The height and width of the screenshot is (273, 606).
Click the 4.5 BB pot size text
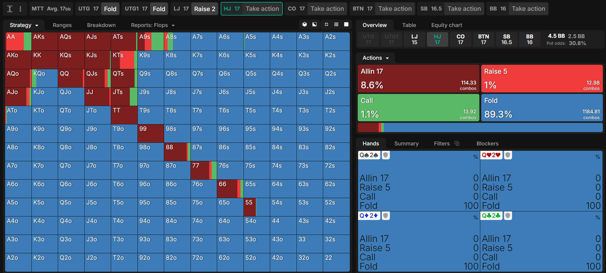pos(556,36)
